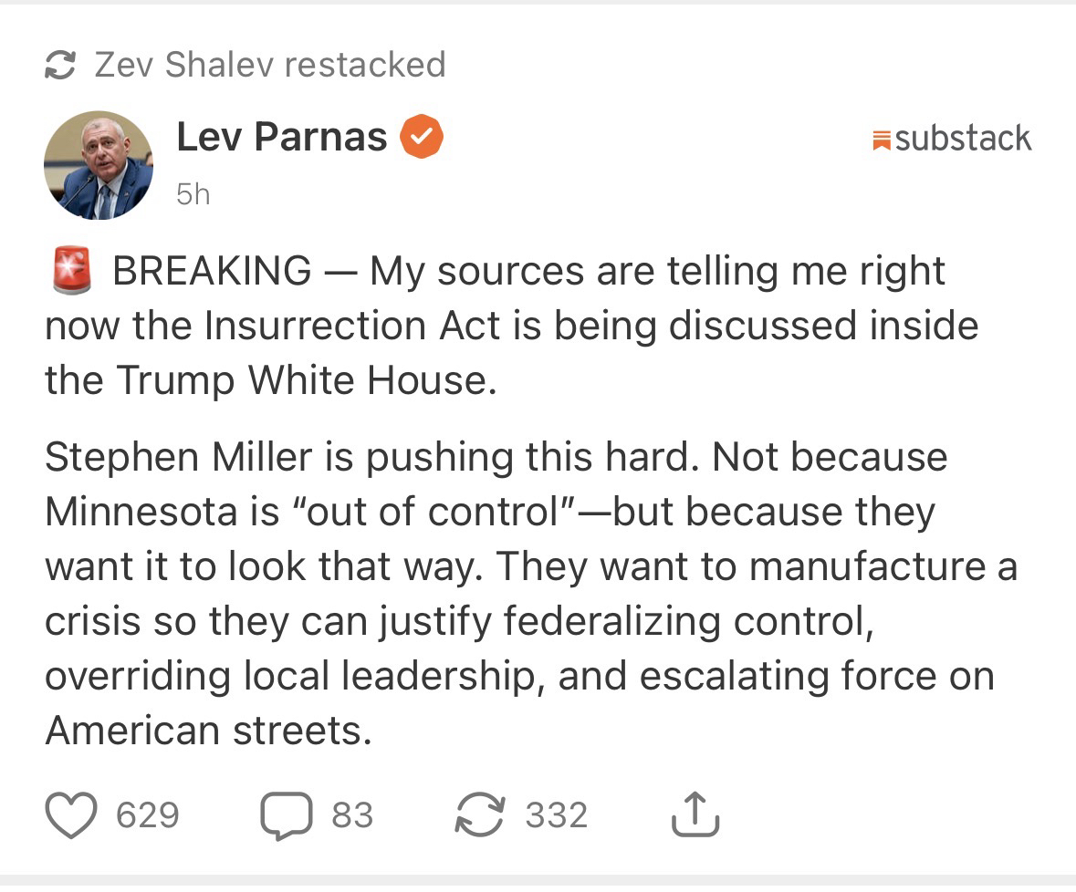Click the Zev Shalev restacked label
Image resolution: width=1076 pixels, height=892 pixels.
coord(270,65)
